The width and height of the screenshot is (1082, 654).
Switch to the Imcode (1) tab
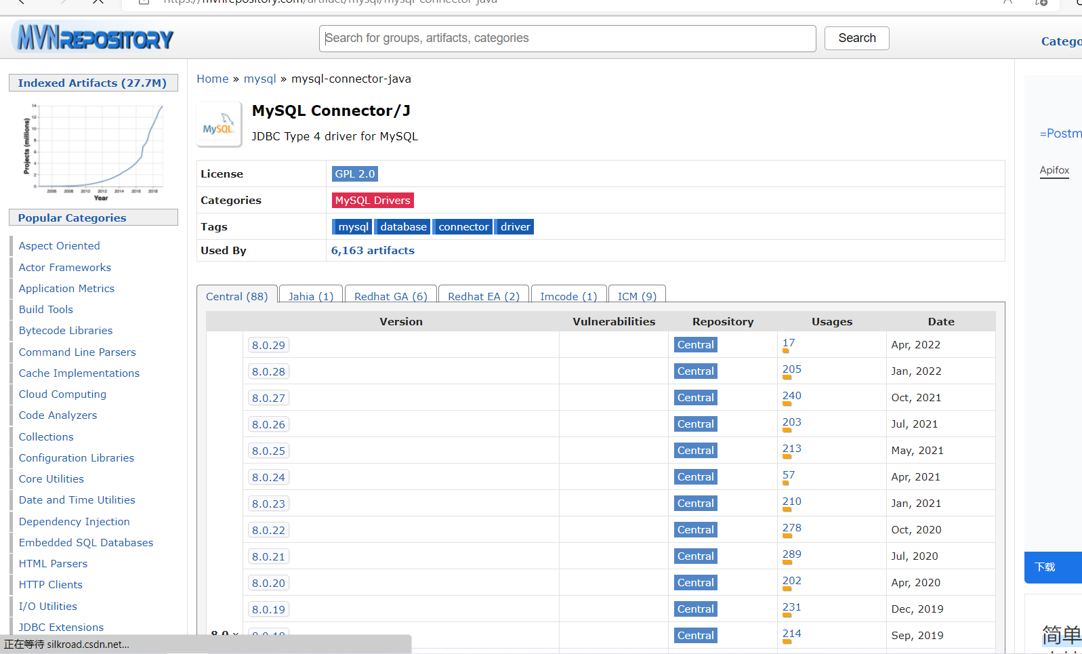pyautogui.click(x=568, y=296)
